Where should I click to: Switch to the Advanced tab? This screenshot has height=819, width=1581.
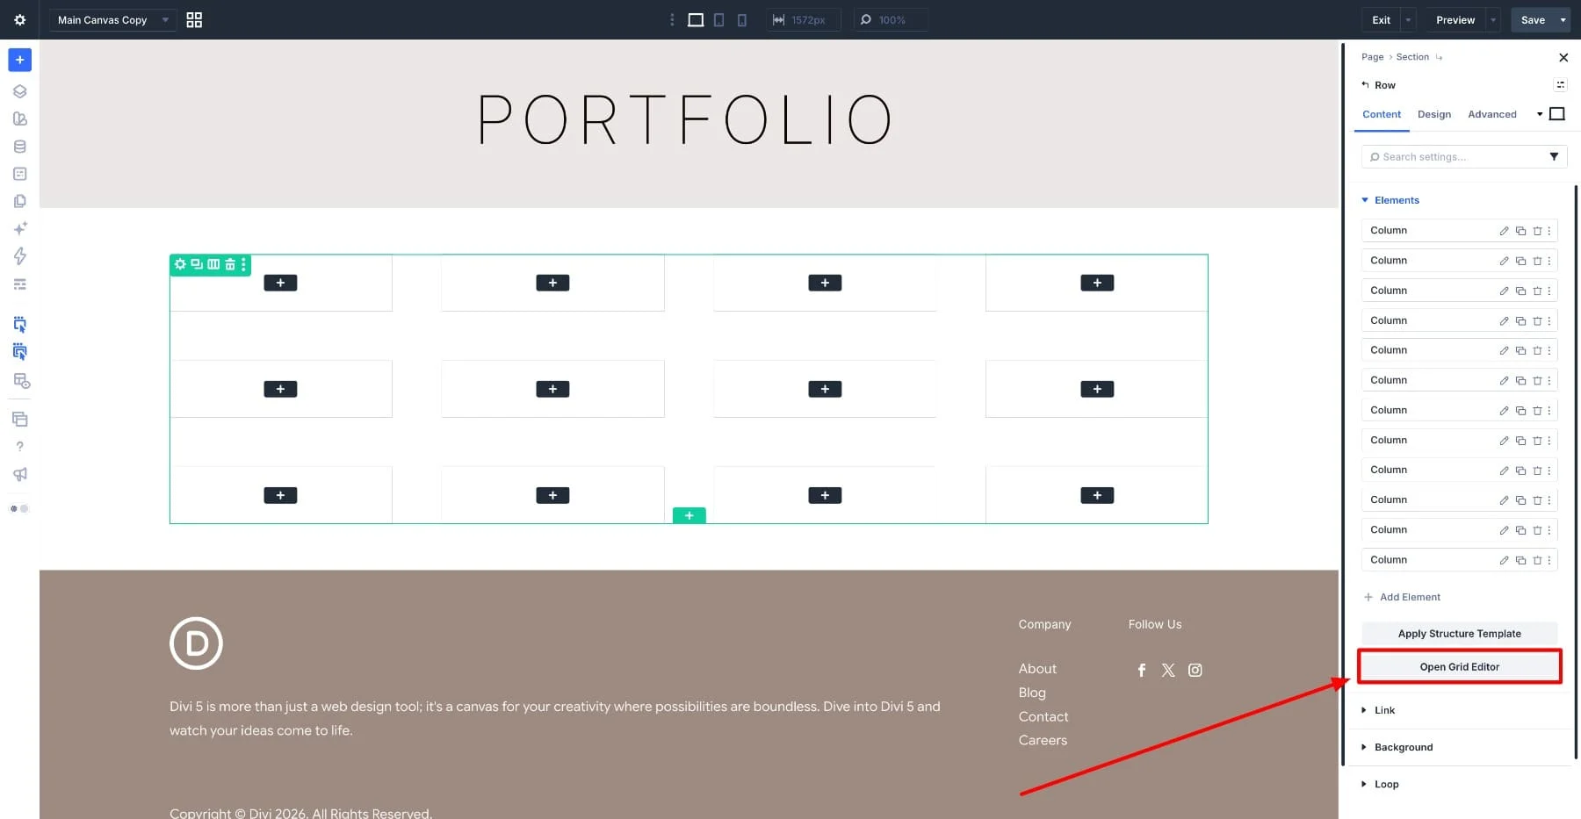(1492, 114)
